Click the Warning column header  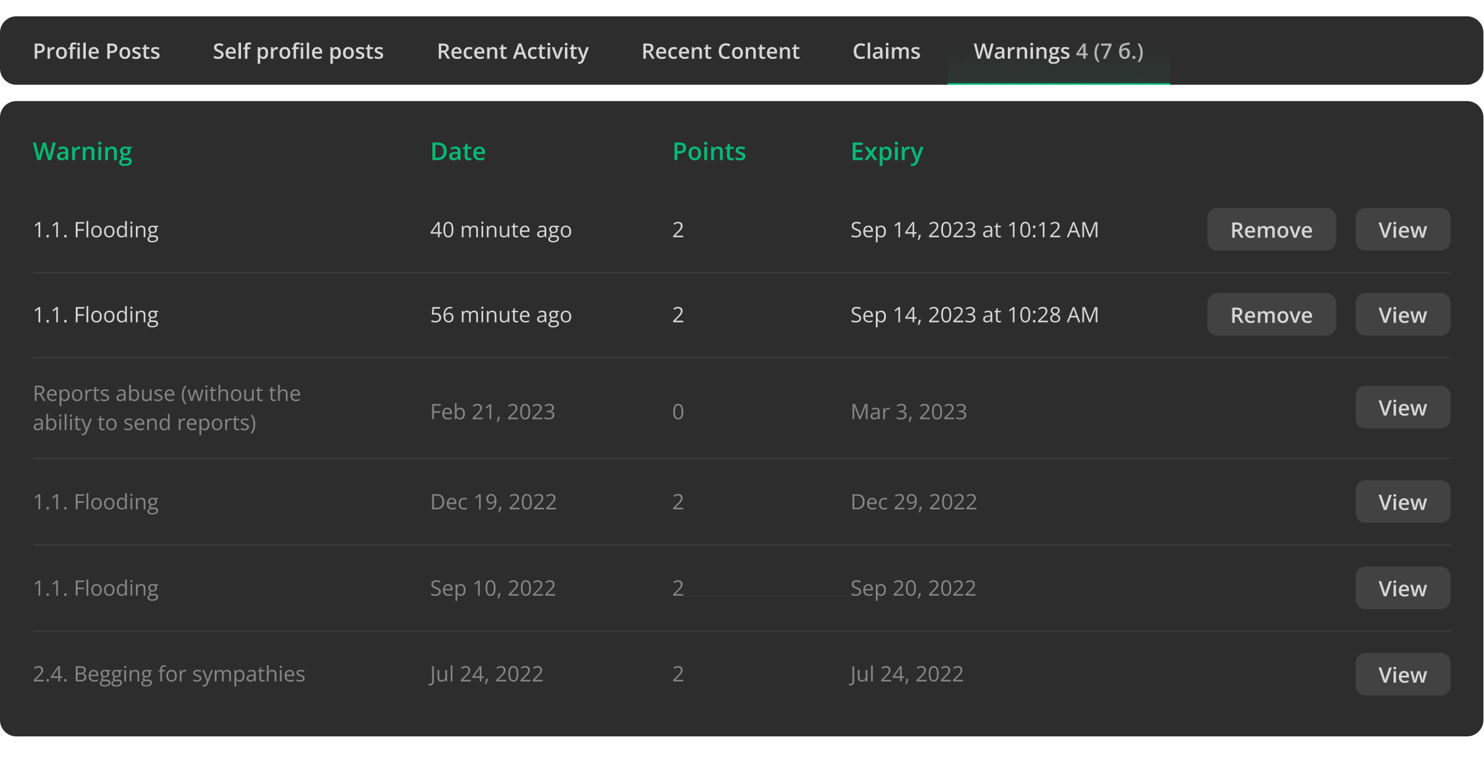[x=82, y=152]
